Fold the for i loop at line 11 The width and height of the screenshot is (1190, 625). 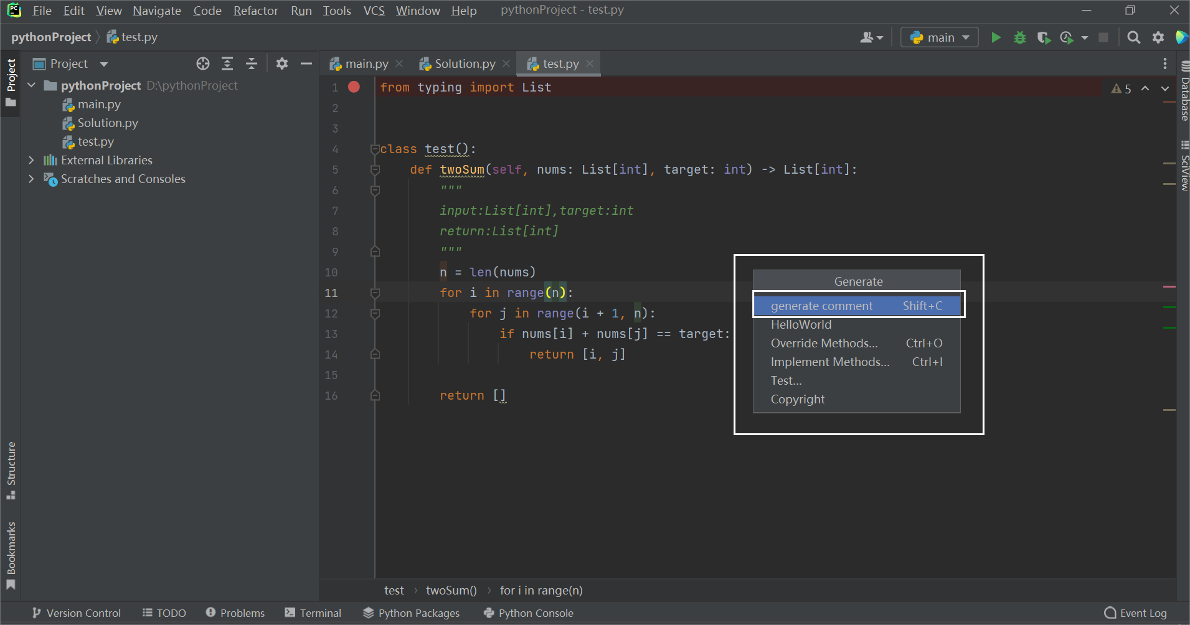click(x=375, y=293)
